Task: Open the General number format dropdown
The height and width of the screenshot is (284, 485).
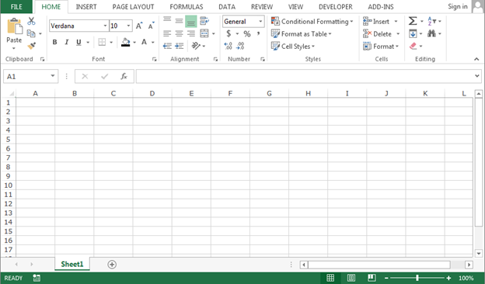Action: [260, 21]
